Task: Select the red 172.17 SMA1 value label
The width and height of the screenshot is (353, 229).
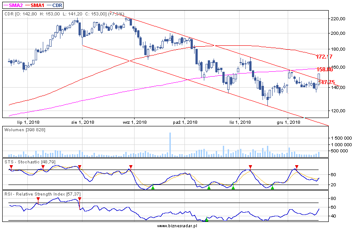Action: (x=324, y=57)
